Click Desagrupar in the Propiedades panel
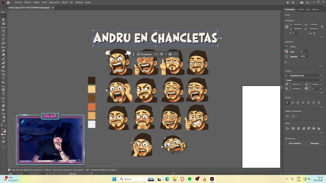 click(x=315, y=143)
